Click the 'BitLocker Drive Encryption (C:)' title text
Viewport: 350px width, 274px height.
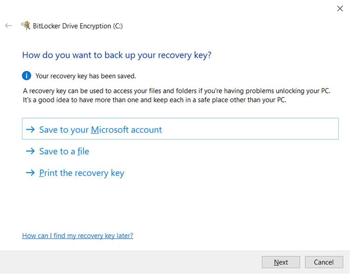[x=77, y=26]
